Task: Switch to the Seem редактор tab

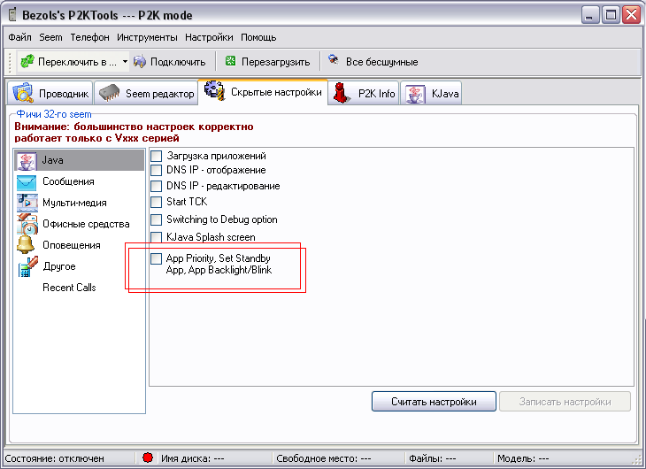Action: click(x=146, y=93)
